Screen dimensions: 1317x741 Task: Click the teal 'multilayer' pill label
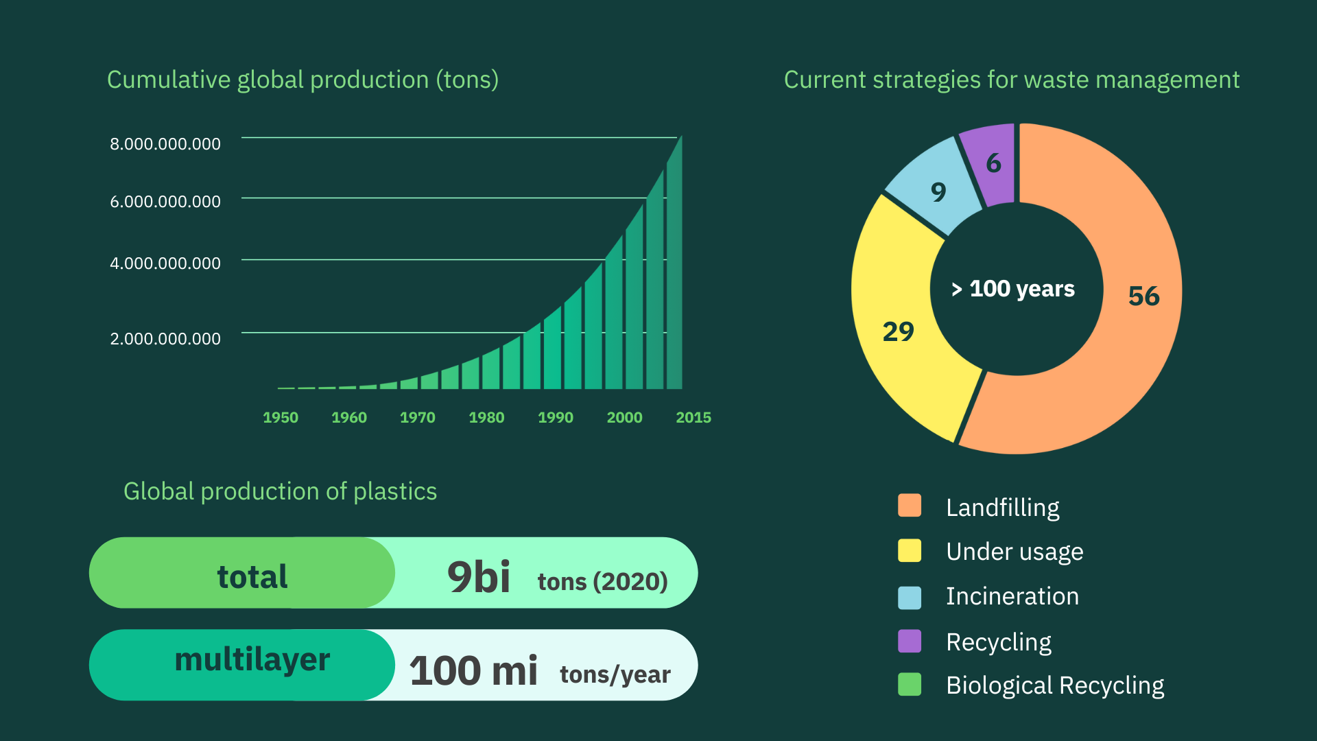click(x=252, y=661)
